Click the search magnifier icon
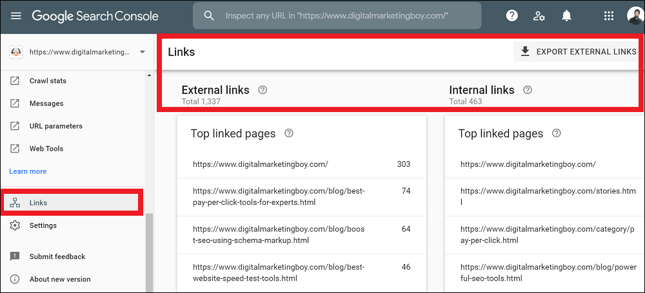Image resolution: width=645 pixels, height=293 pixels. (210, 16)
